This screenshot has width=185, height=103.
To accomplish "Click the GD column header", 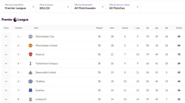I will pyautogui.click(x=166, y=28).
